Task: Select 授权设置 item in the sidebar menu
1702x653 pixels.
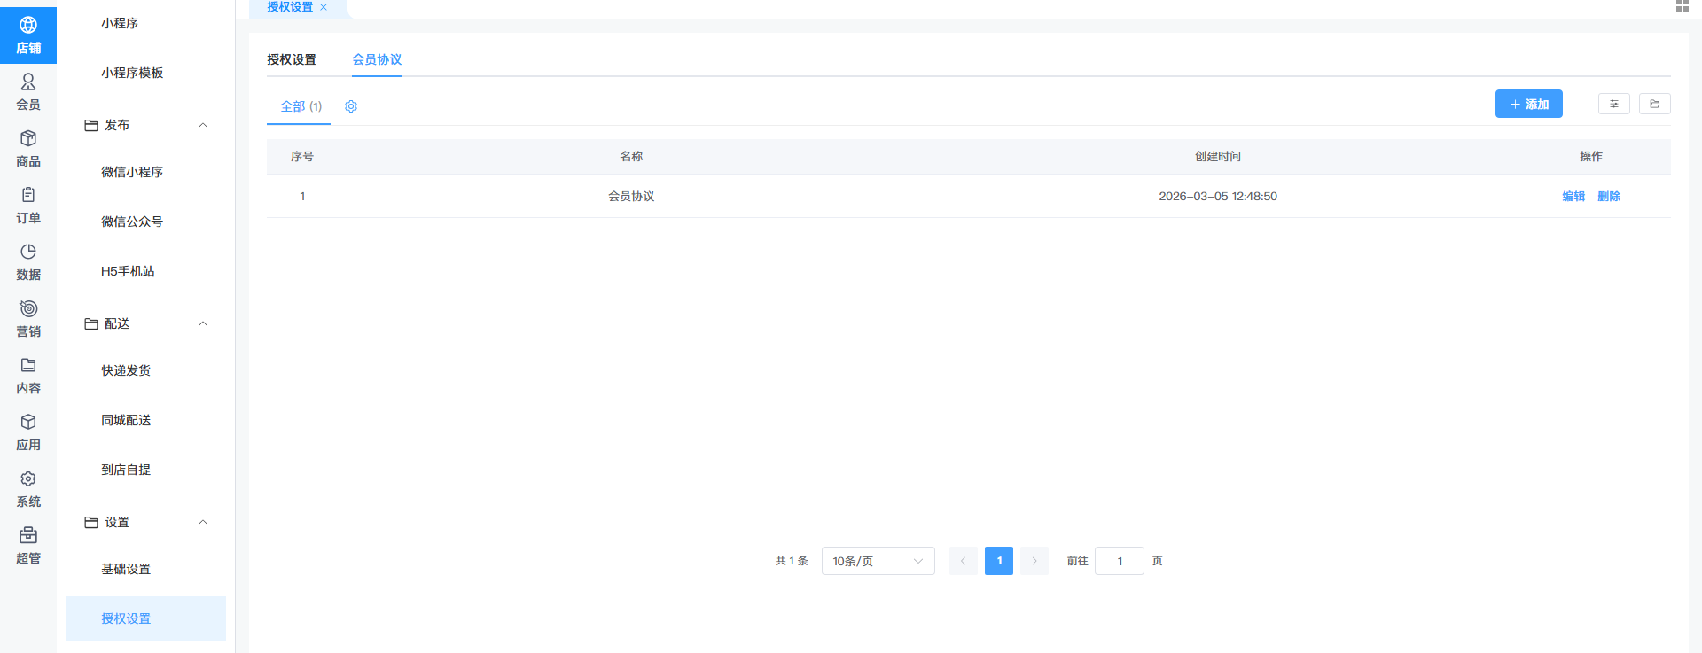Action: point(145,618)
